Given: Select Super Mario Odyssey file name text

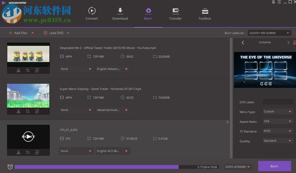Looking at the screenshot, I should [x=100, y=89].
